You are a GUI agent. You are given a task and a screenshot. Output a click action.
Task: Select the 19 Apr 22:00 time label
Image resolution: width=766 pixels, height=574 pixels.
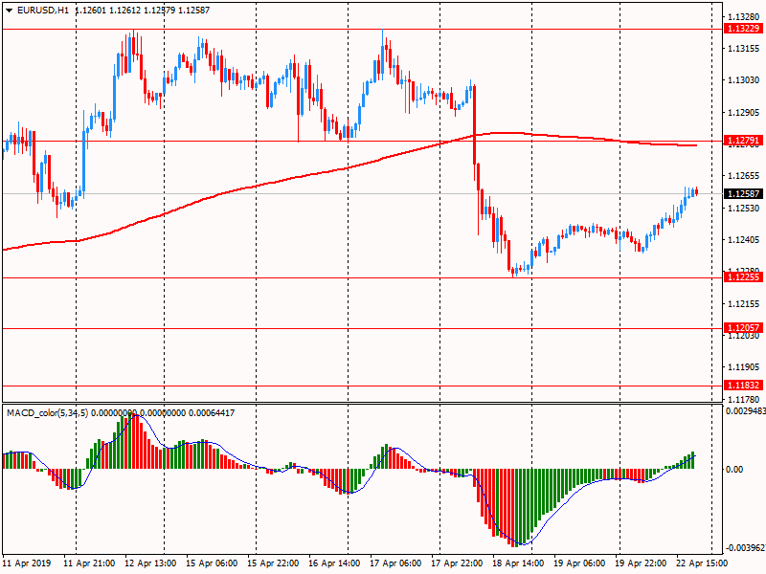click(x=641, y=563)
